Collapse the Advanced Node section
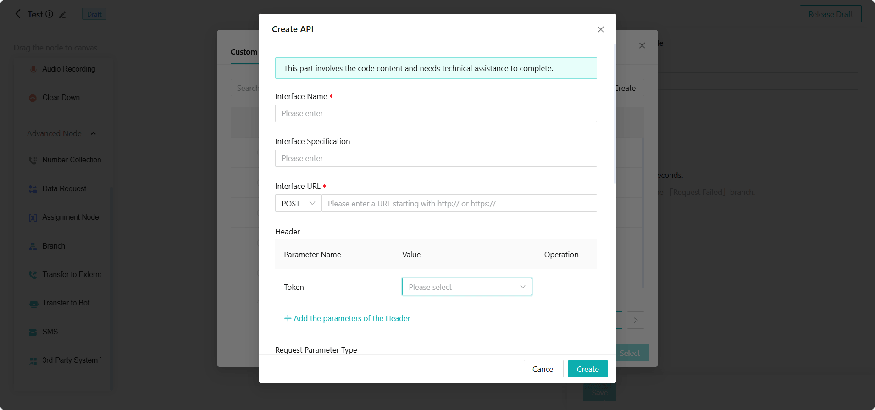The image size is (875, 410). 93,133
